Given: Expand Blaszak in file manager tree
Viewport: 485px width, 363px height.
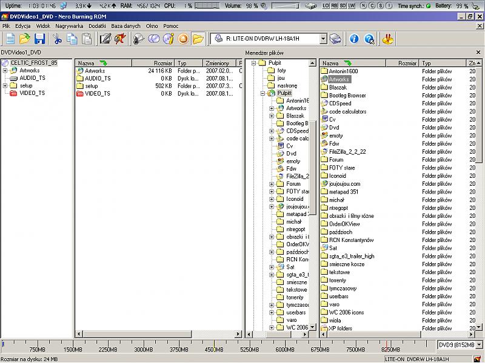Looking at the screenshot, I should [272, 116].
